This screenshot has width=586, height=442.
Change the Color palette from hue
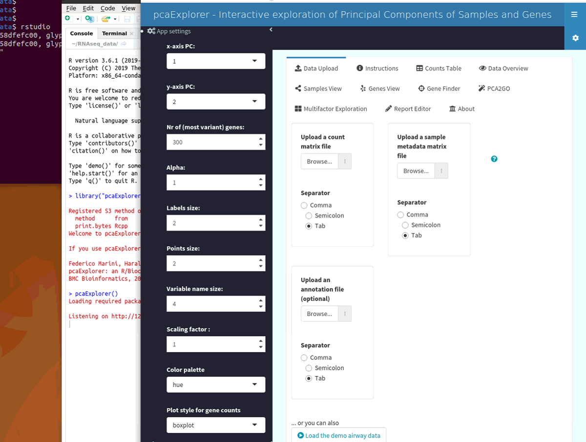tap(215, 384)
